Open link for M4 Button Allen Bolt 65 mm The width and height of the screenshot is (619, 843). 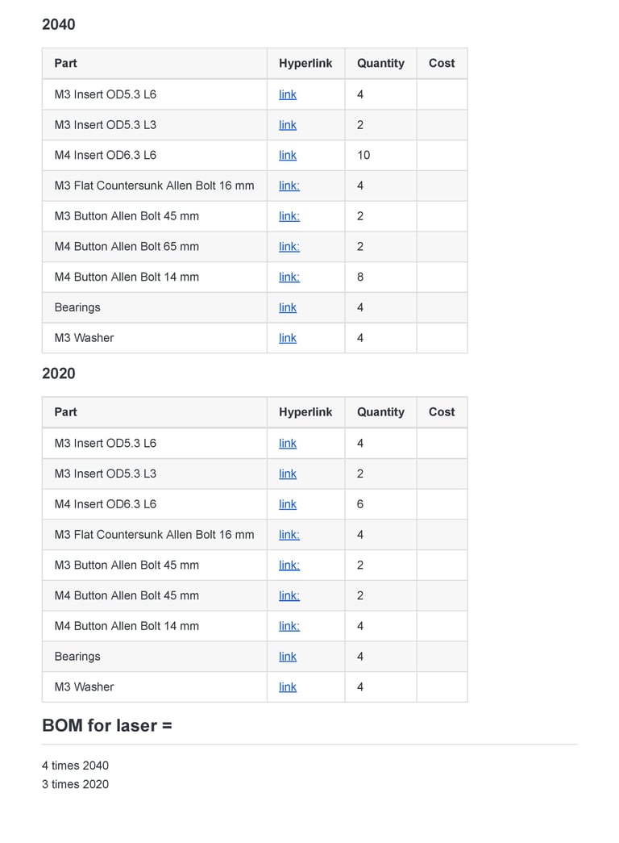click(289, 247)
